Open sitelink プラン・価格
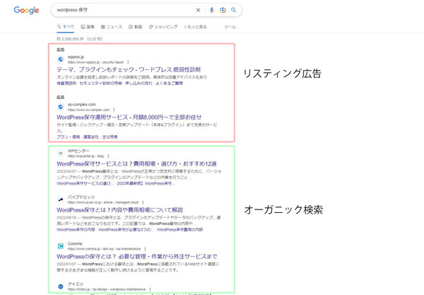Screen dimensions: 424x295 pyautogui.click(x=68, y=137)
